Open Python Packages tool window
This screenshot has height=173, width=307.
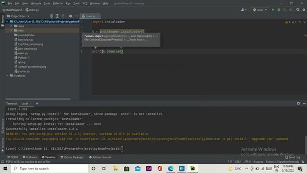click(72, 157)
